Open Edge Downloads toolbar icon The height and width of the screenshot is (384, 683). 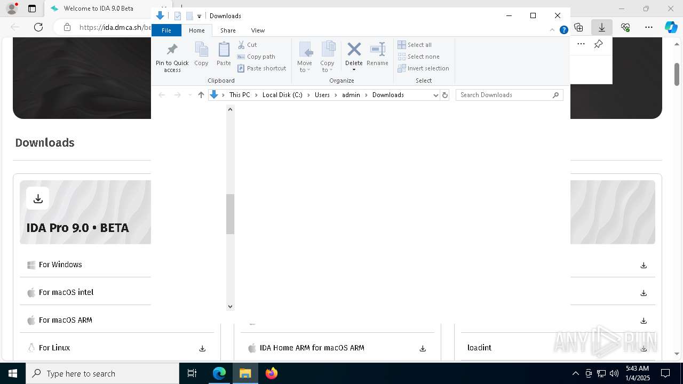point(602,27)
